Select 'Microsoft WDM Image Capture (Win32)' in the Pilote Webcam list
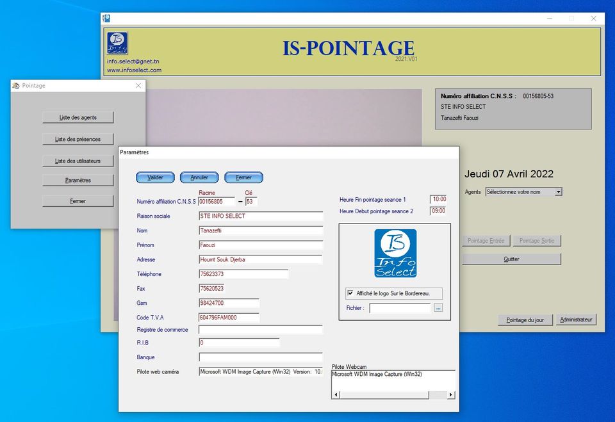Viewport: 615px width, 422px height. pyautogui.click(x=377, y=374)
